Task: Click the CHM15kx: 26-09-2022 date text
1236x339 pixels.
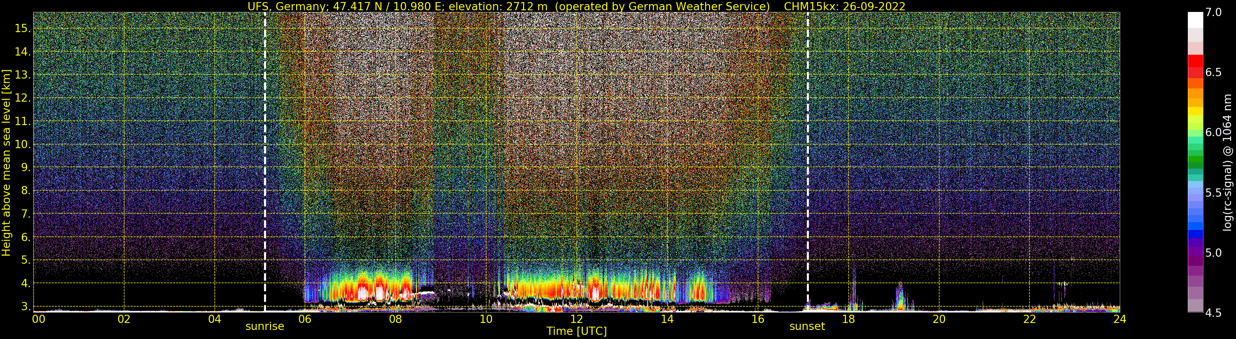Action: [844, 6]
